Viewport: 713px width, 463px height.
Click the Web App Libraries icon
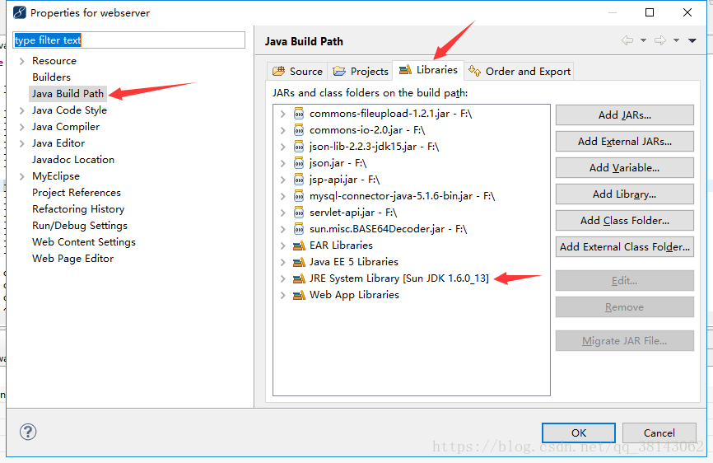click(299, 295)
